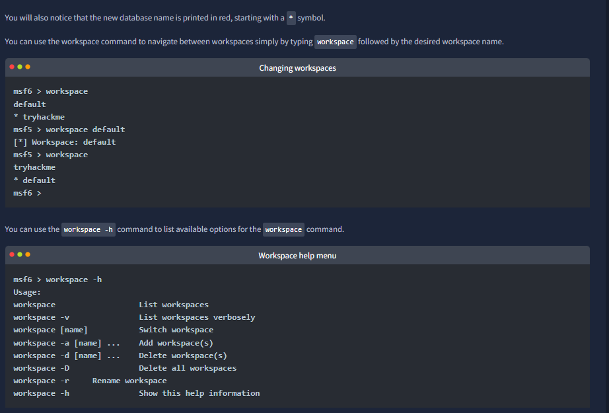Click the 'Delete all workspaces' description text

(x=188, y=368)
